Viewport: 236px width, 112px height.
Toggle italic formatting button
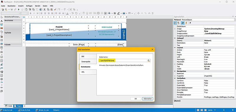tap(34, 13)
